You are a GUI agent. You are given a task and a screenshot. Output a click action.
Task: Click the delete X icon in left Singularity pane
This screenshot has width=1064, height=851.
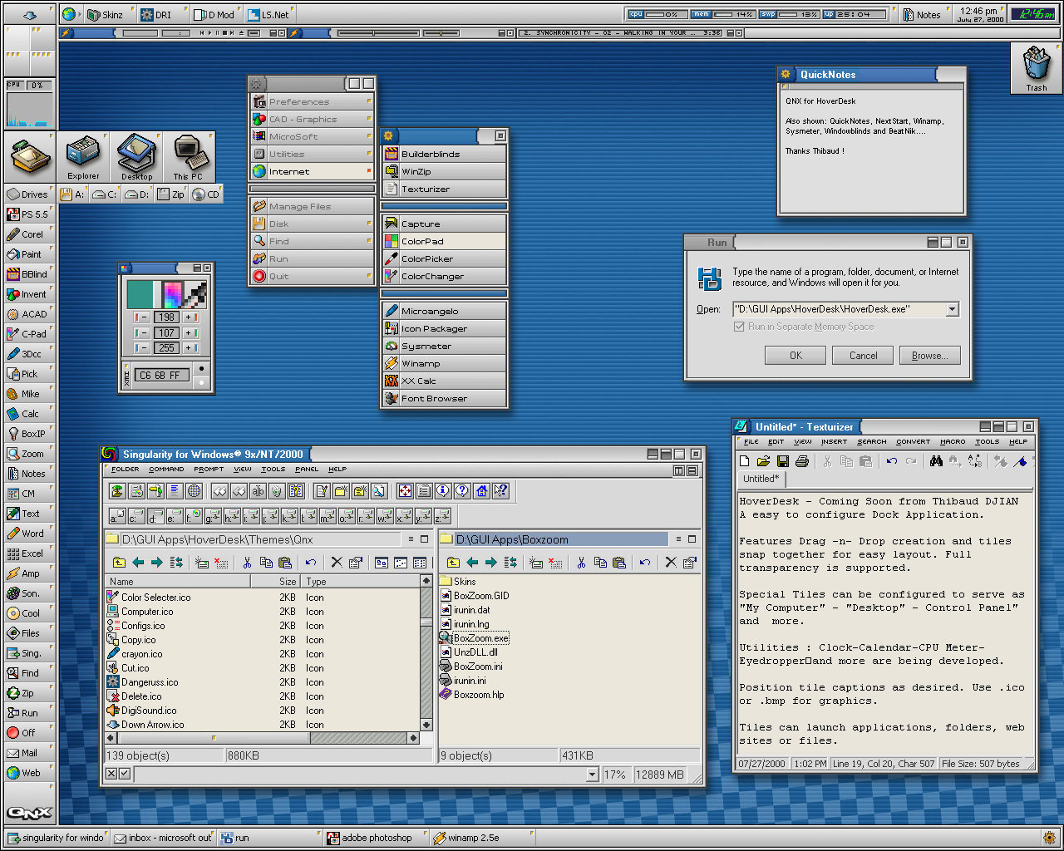(337, 563)
